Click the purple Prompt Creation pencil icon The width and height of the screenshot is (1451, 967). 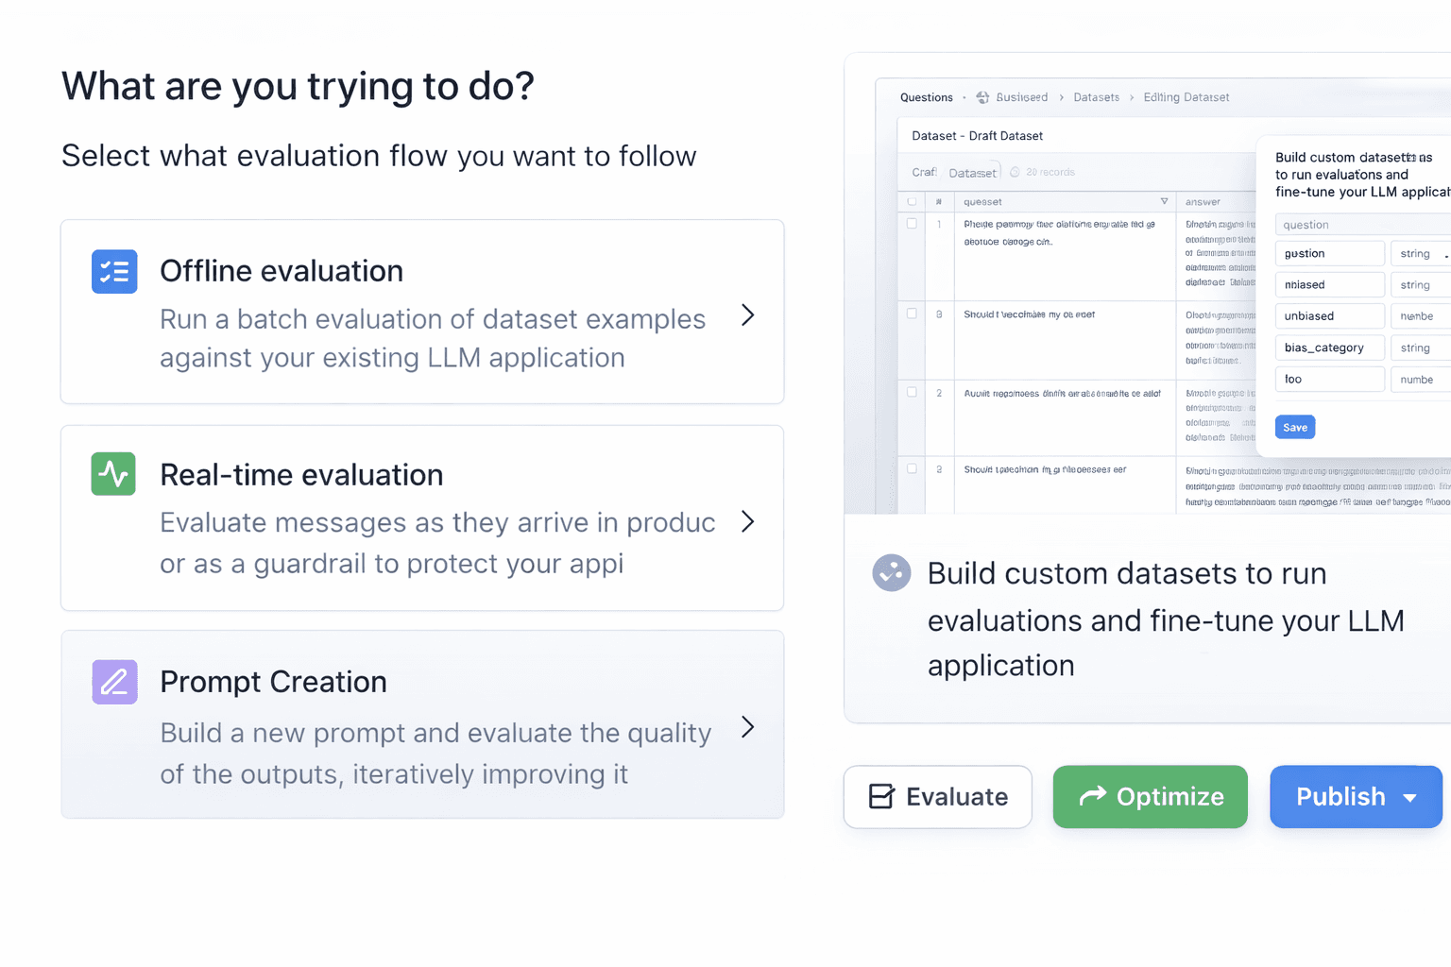coord(114,682)
